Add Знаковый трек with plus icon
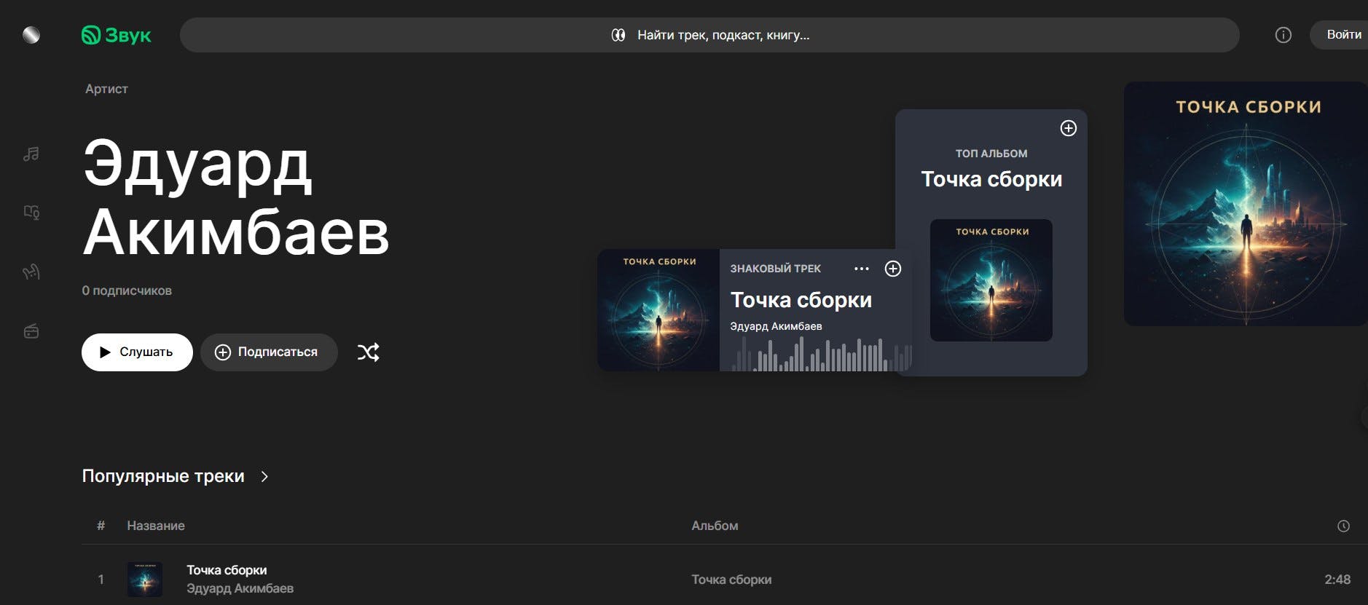This screenshot has width=1368, height=605. coord(893,269)
